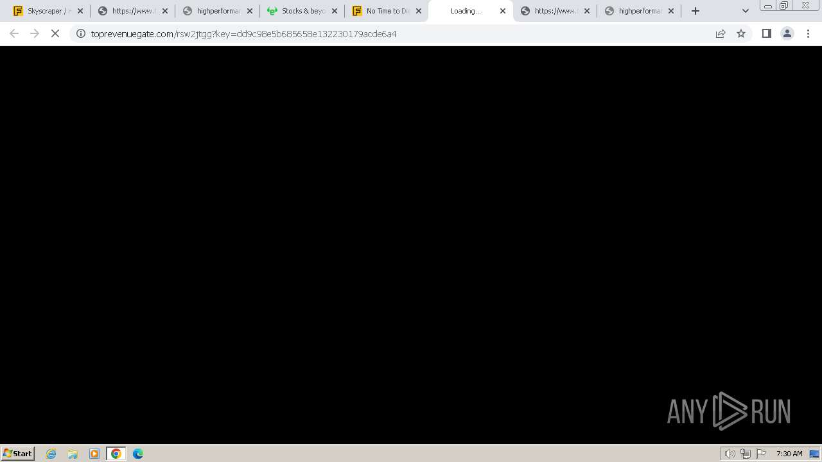Open the Chrome three-dot menu
Viewport: 822px width, 462px height.
pyautogui.click(x=809, y=33)
